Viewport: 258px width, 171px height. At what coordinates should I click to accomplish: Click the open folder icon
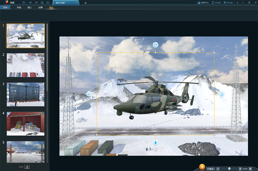[48, 3]
